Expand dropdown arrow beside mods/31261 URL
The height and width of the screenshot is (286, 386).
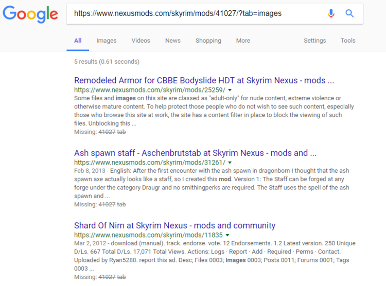click(230, 163)
